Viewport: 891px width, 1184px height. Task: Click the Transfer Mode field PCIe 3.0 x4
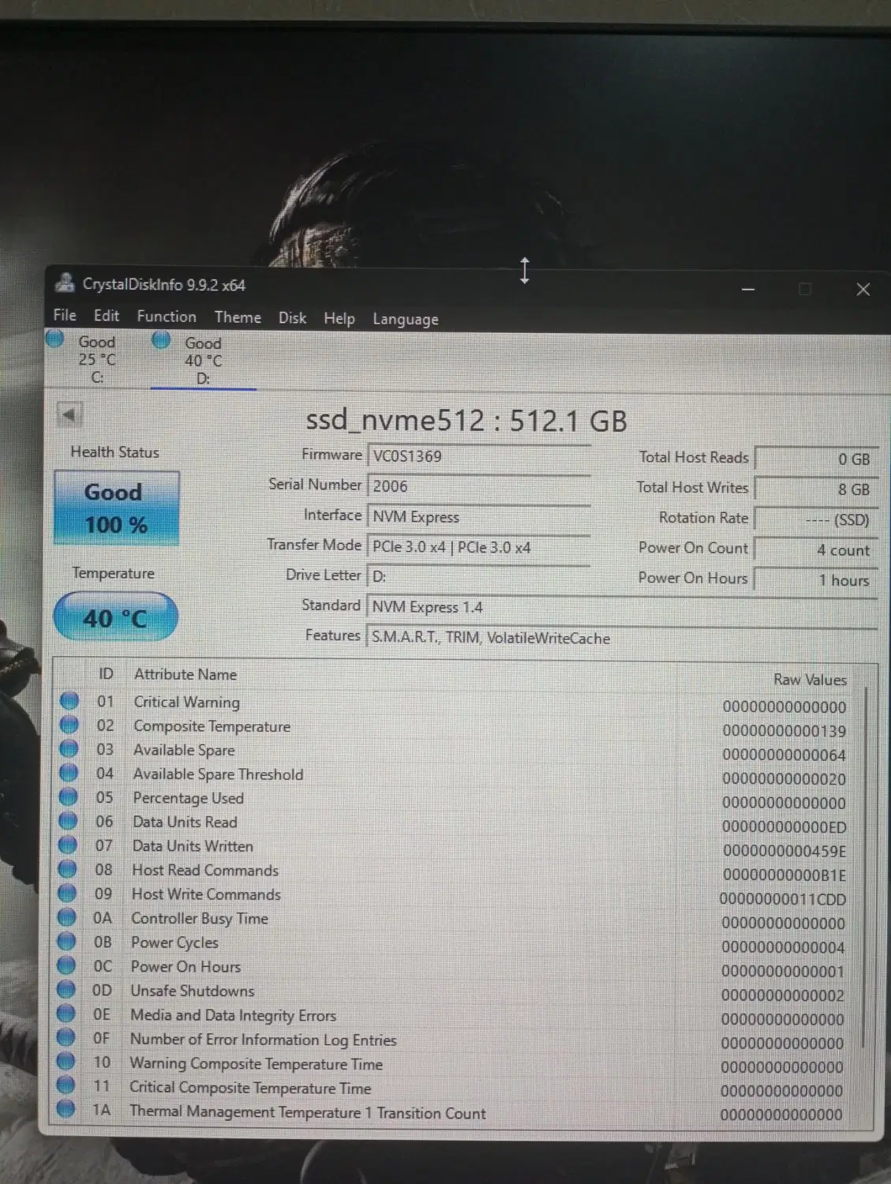(479, 547)
